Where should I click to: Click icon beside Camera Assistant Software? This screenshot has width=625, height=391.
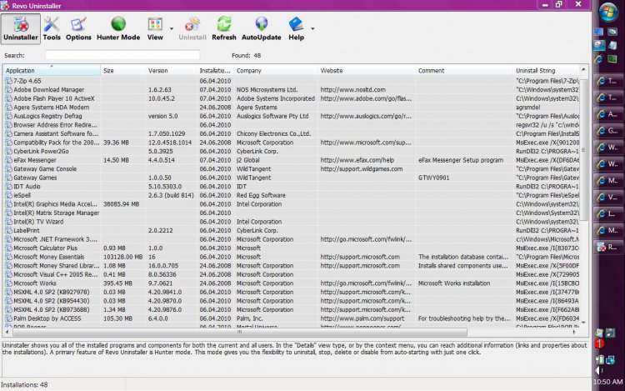pyautogui.click(x=8, y=133)
